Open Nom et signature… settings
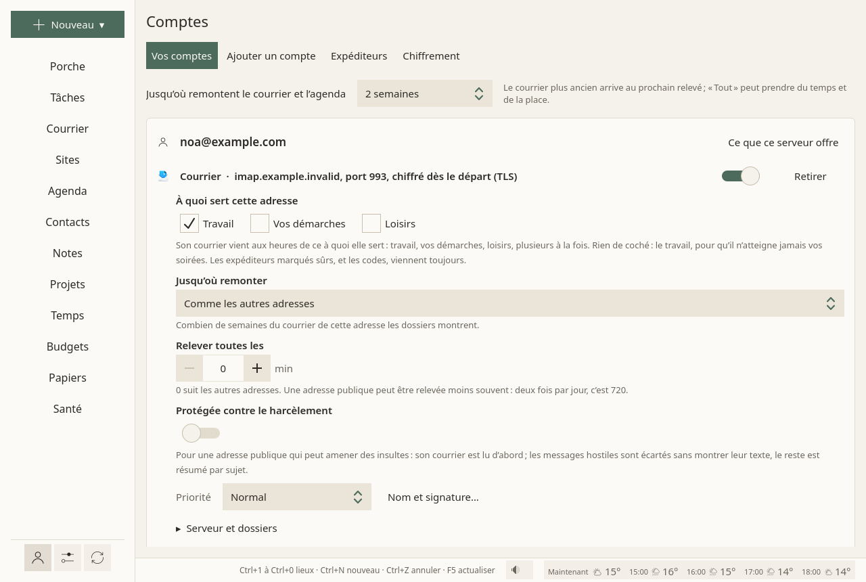866x582 pixels. 433,497
